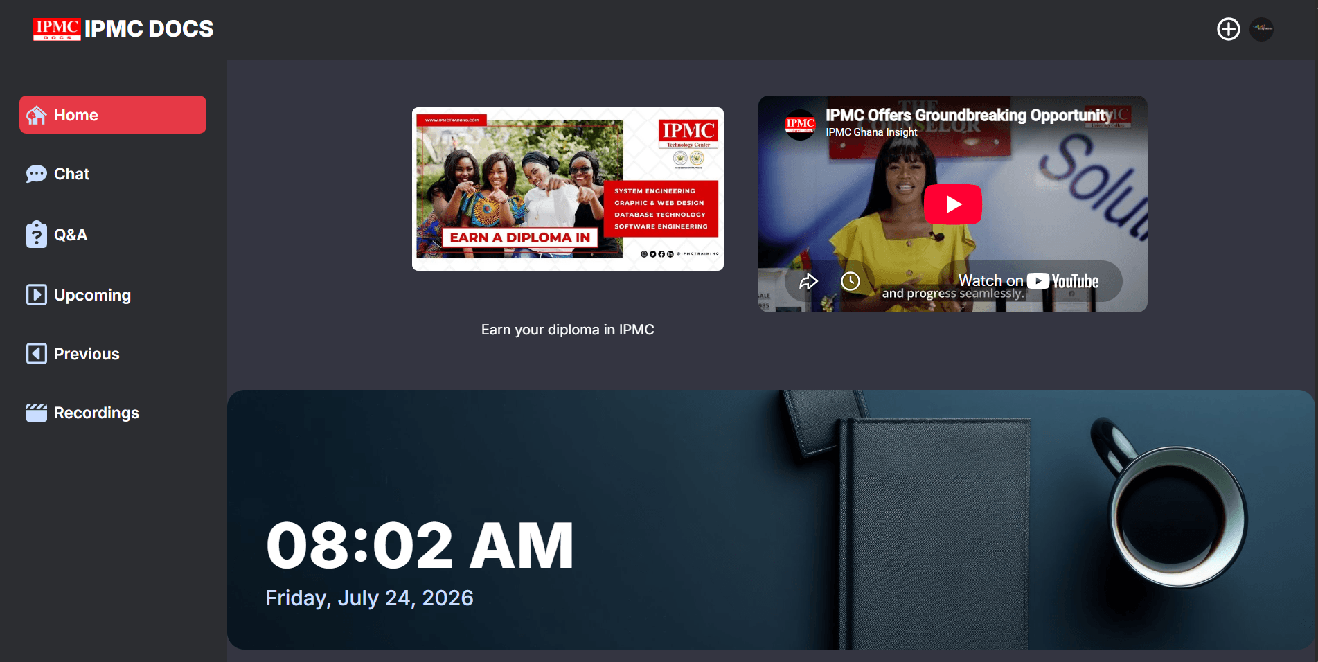The width and height of the screenshot is (1318, 662).
Task: Click the Home house icon in sidebar
Action: [x=36, y=115]
